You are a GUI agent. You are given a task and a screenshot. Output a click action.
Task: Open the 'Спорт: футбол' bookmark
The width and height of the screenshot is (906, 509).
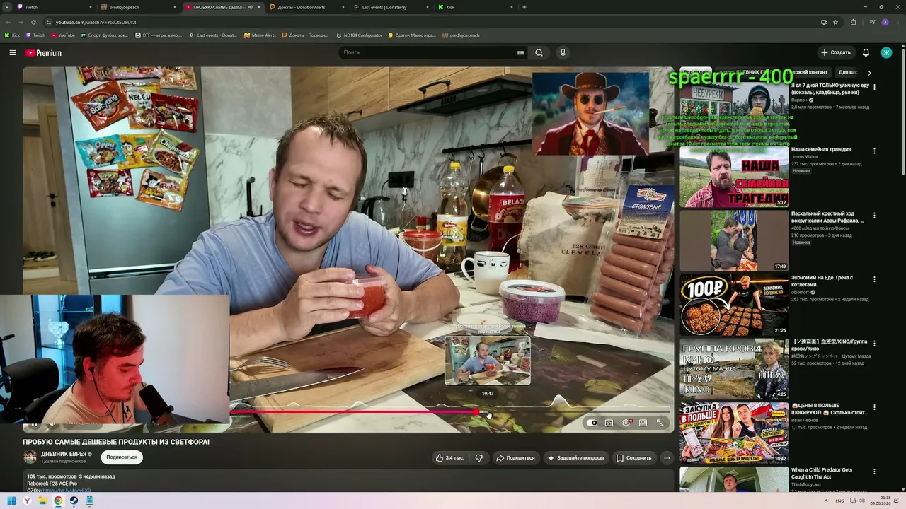104,35
